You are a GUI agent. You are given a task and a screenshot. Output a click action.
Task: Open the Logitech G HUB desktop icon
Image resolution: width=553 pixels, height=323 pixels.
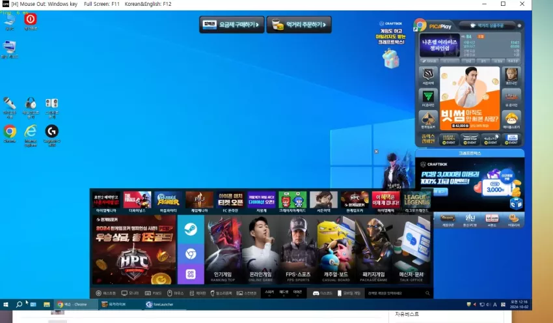[x=52, y=135]
